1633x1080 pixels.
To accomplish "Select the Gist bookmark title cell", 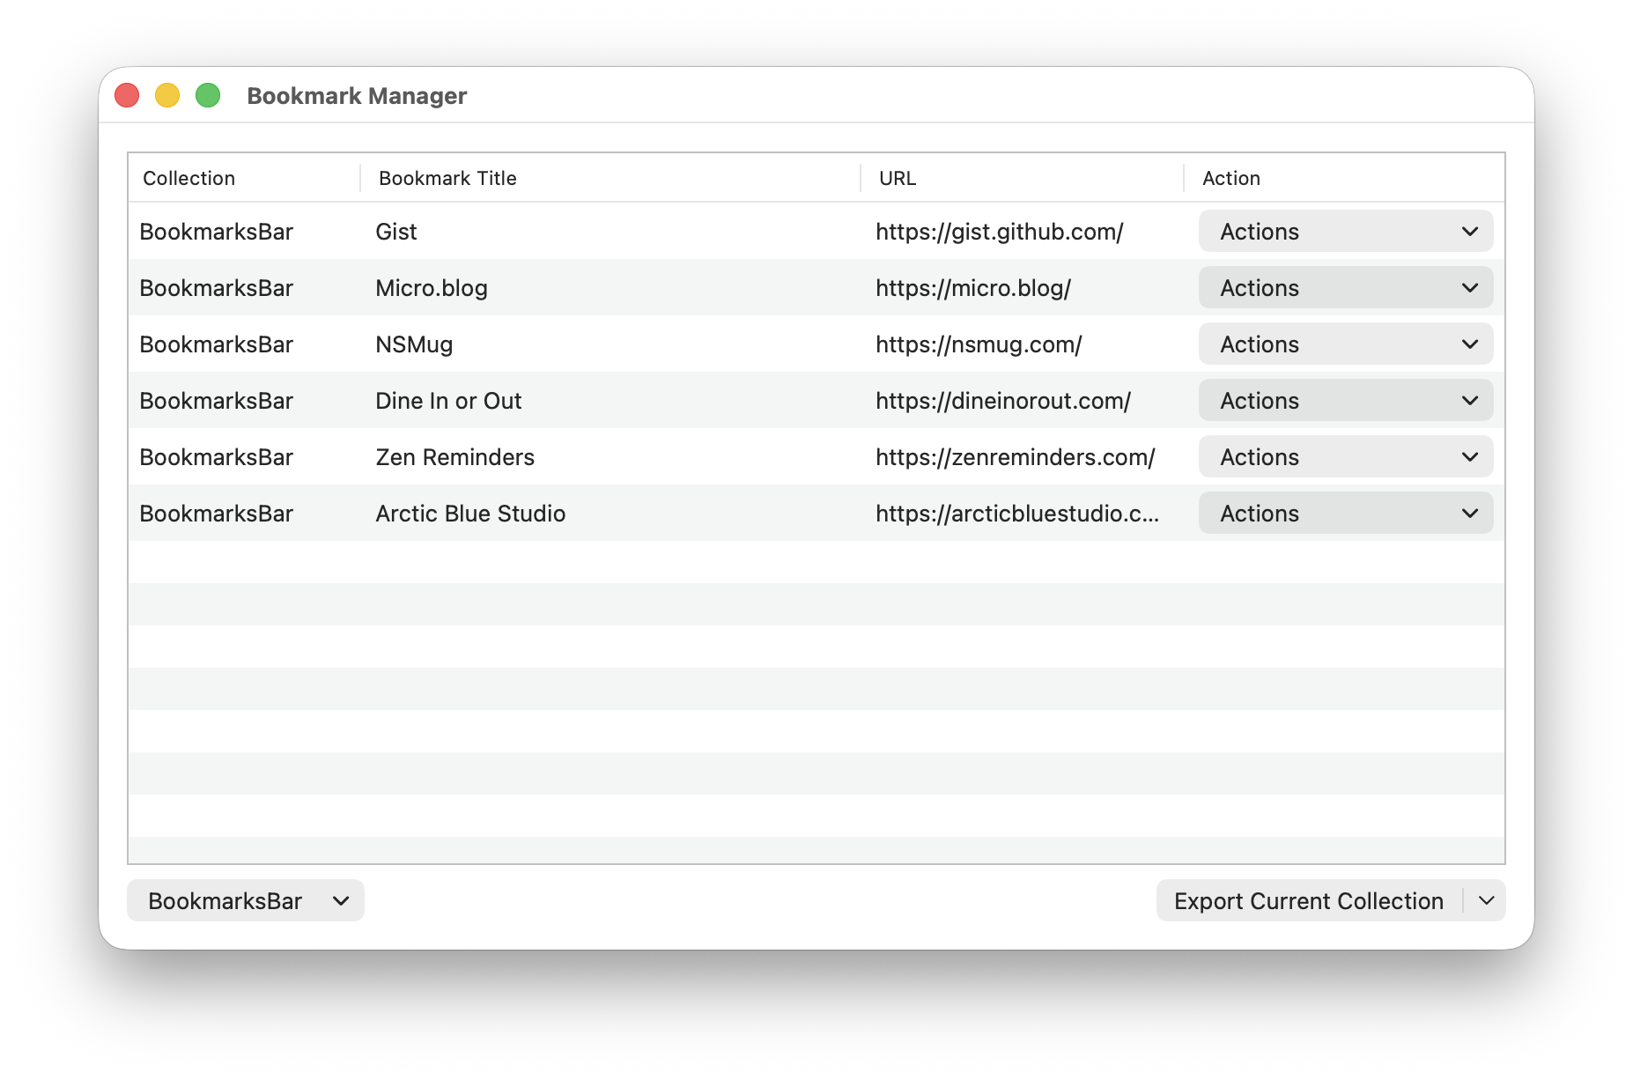I will click(396, 232).
